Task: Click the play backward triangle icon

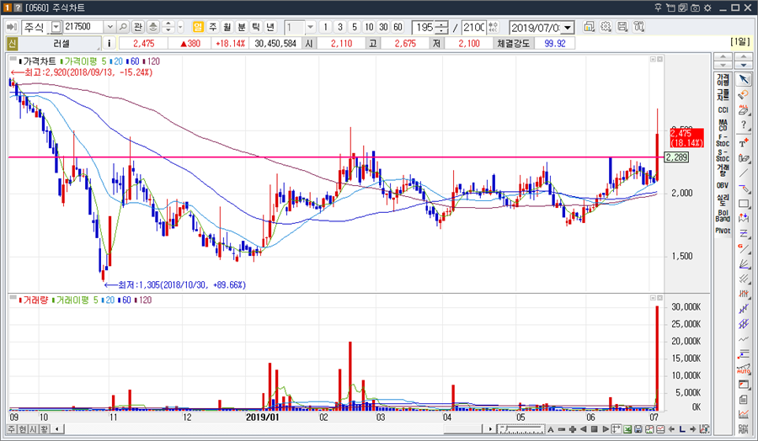Action: tap(584, 429)
